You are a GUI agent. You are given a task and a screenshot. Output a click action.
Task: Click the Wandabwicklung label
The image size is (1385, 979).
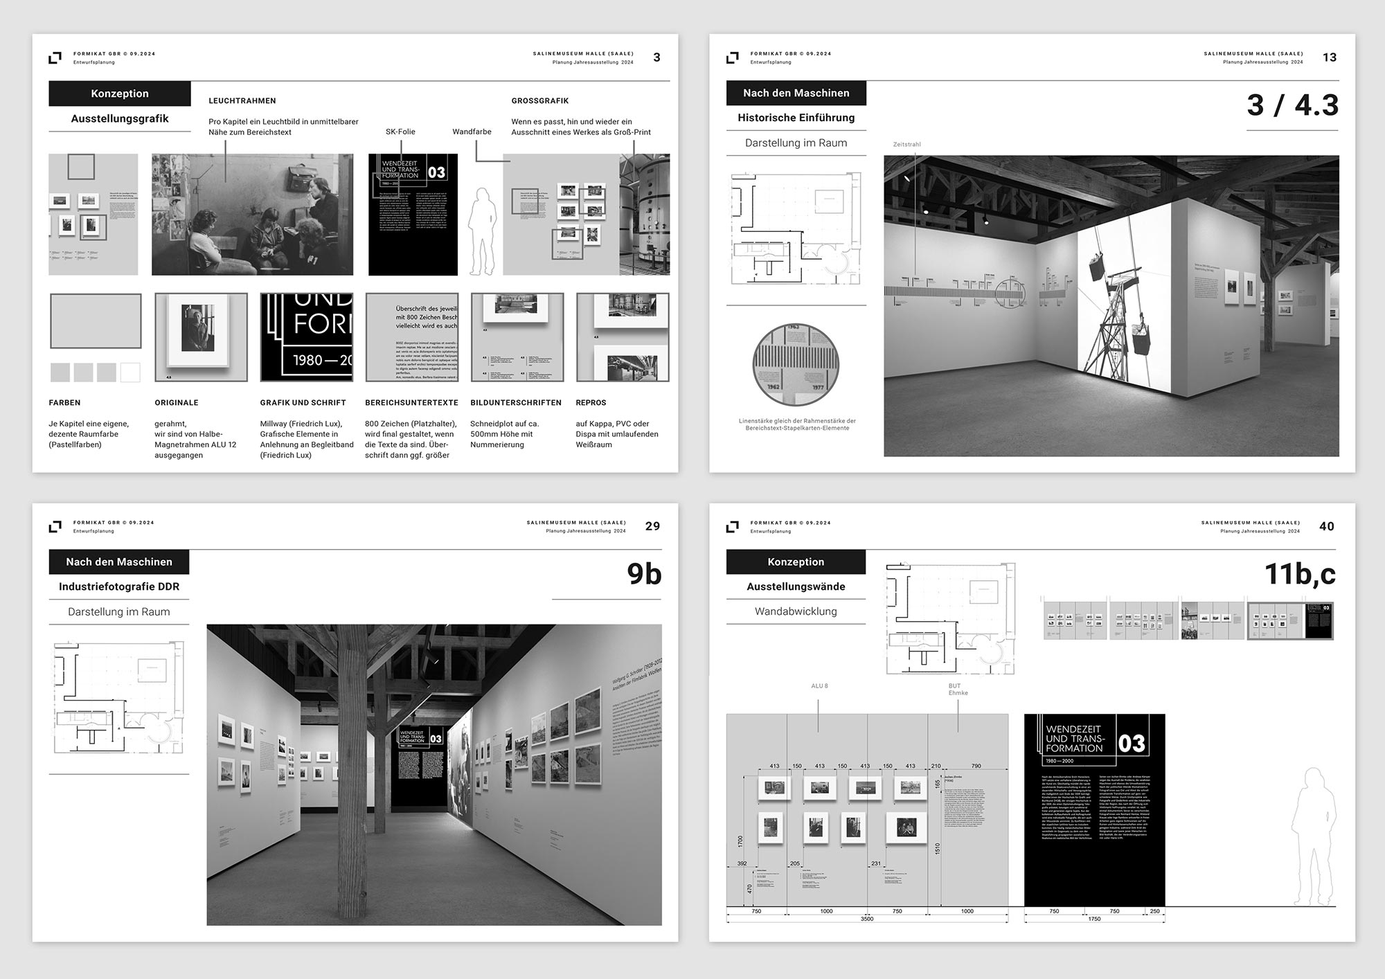tap(796, 611)
